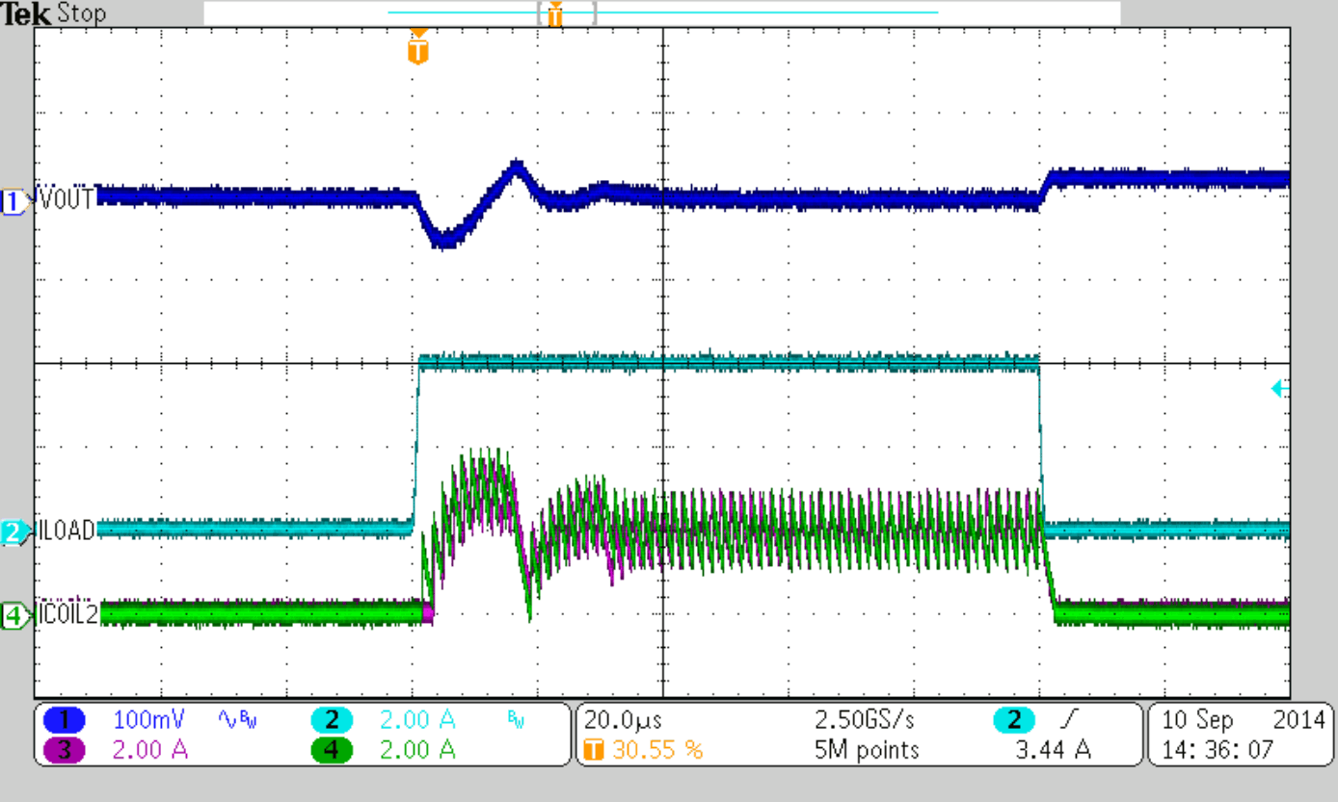Click the Tek logo text
Image resolution: width=1338 pixels, height=802 pixels.
click(26, 13)
